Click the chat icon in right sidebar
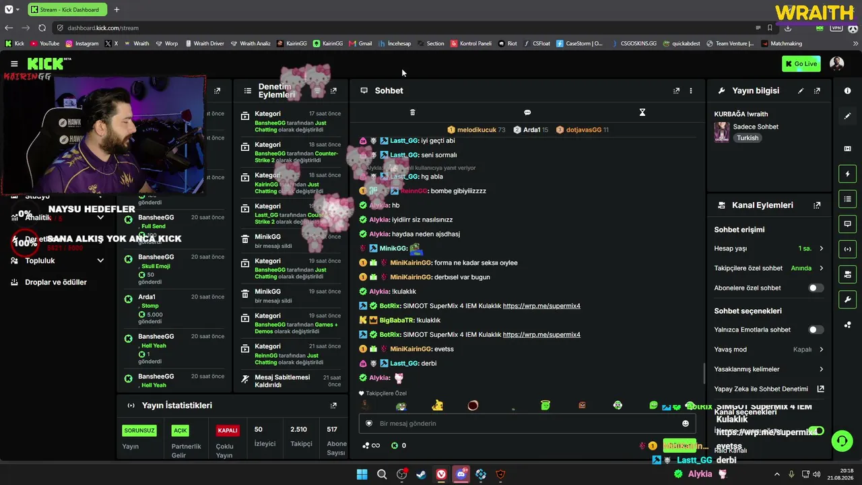 847,224
